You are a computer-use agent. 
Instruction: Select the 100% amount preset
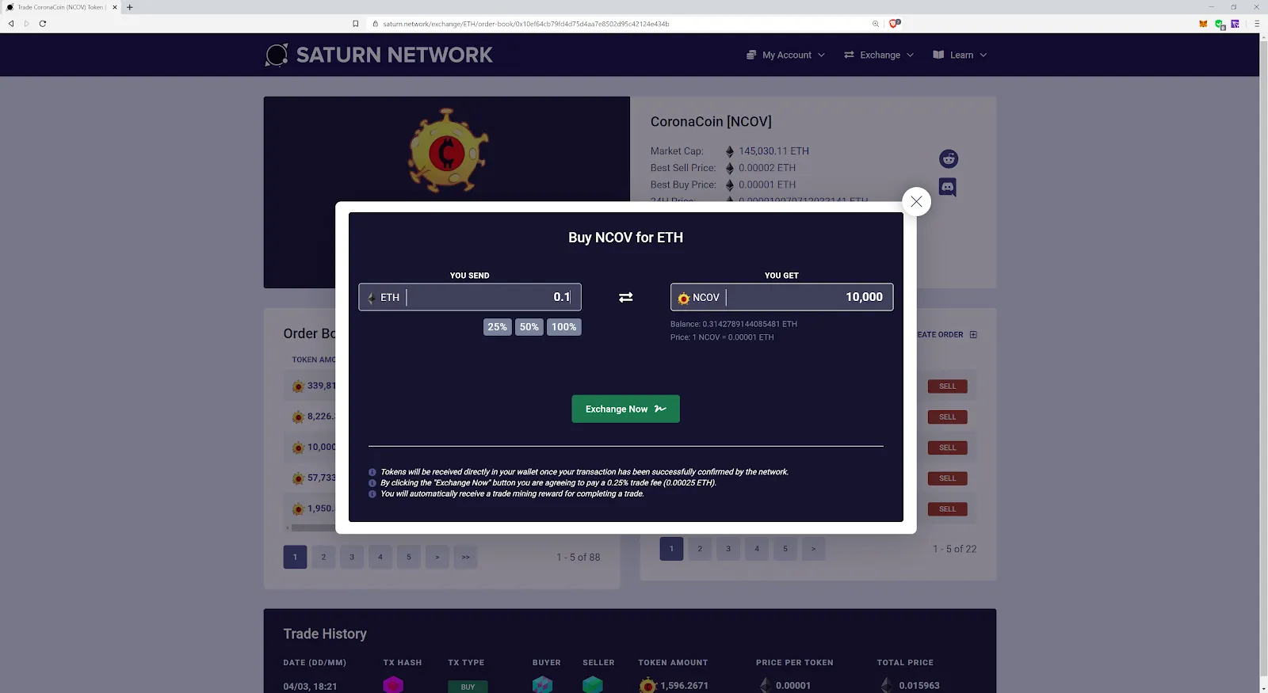[563, 327]
